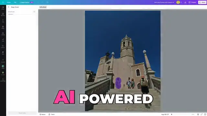207x116 pixels.
Task: Open the Elements sidebar panel
Action: pos(3,15)
